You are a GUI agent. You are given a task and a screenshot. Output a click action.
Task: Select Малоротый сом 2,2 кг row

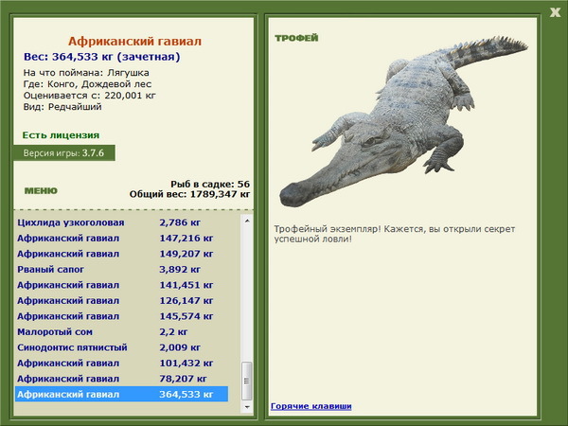click(x=122, y=332)
